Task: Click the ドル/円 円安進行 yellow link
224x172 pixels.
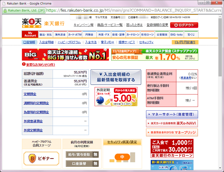Action: (x=185, y=42)
